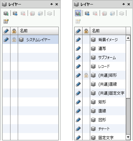Select the 直線 layer name
Viewport: 133px width, 141px height.
click(102, 111)
